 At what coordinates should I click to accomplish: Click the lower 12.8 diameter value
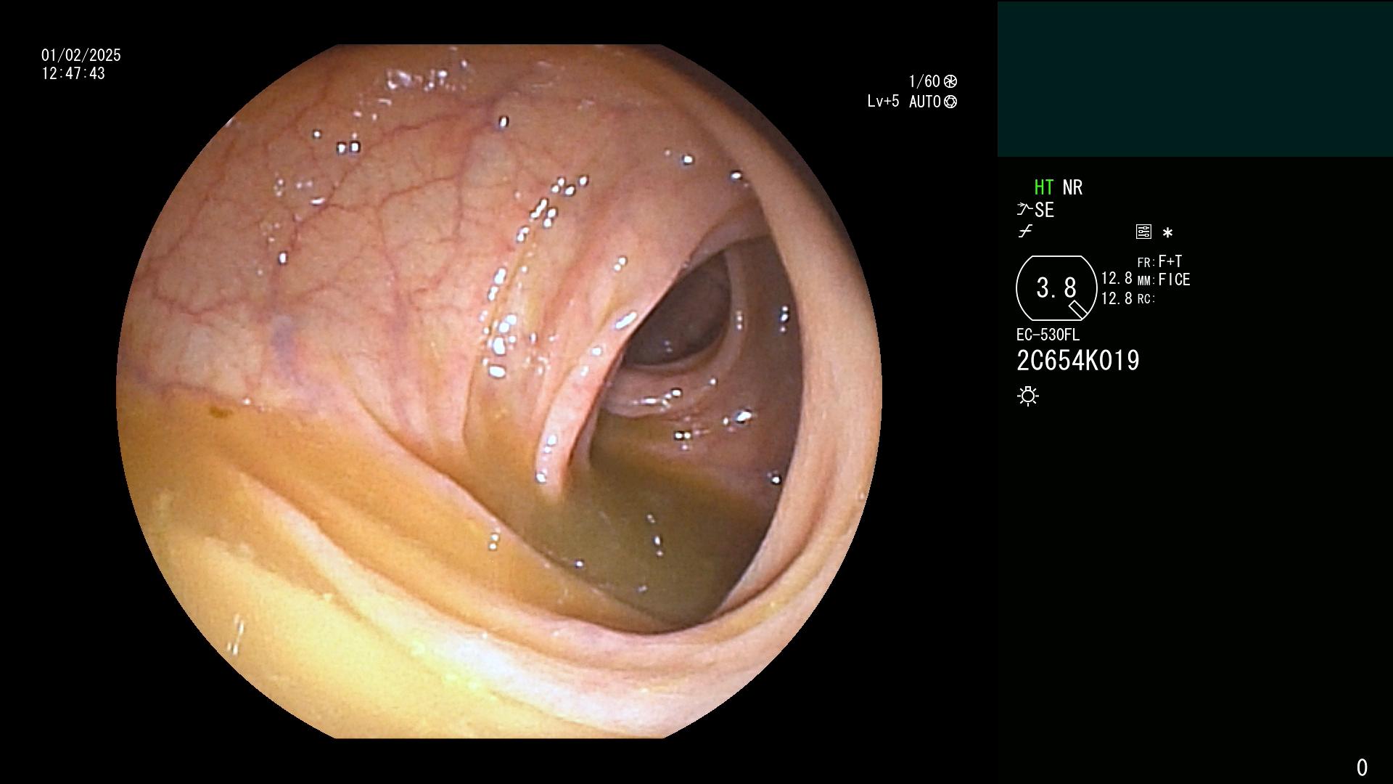(x=1117, y=298)
